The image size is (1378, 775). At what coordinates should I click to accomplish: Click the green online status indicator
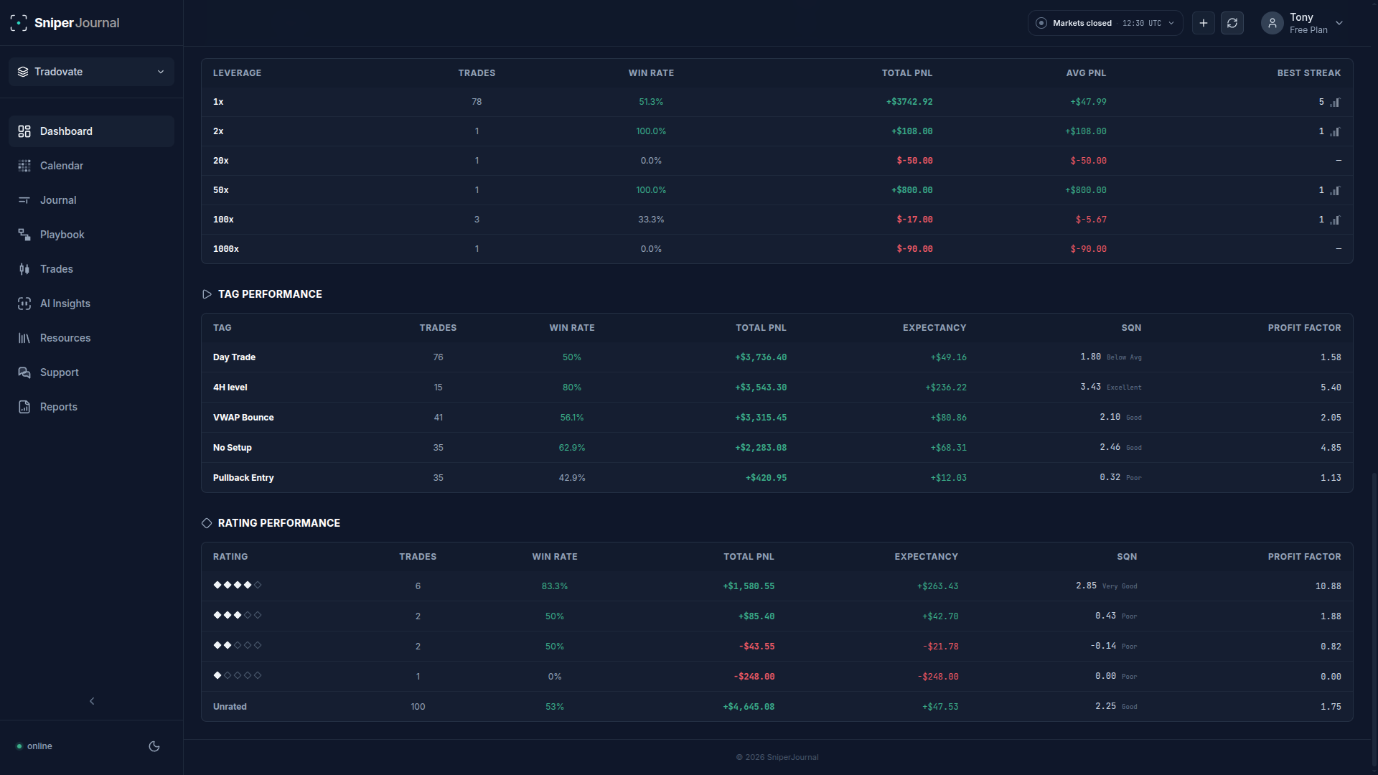pos(19,746)
